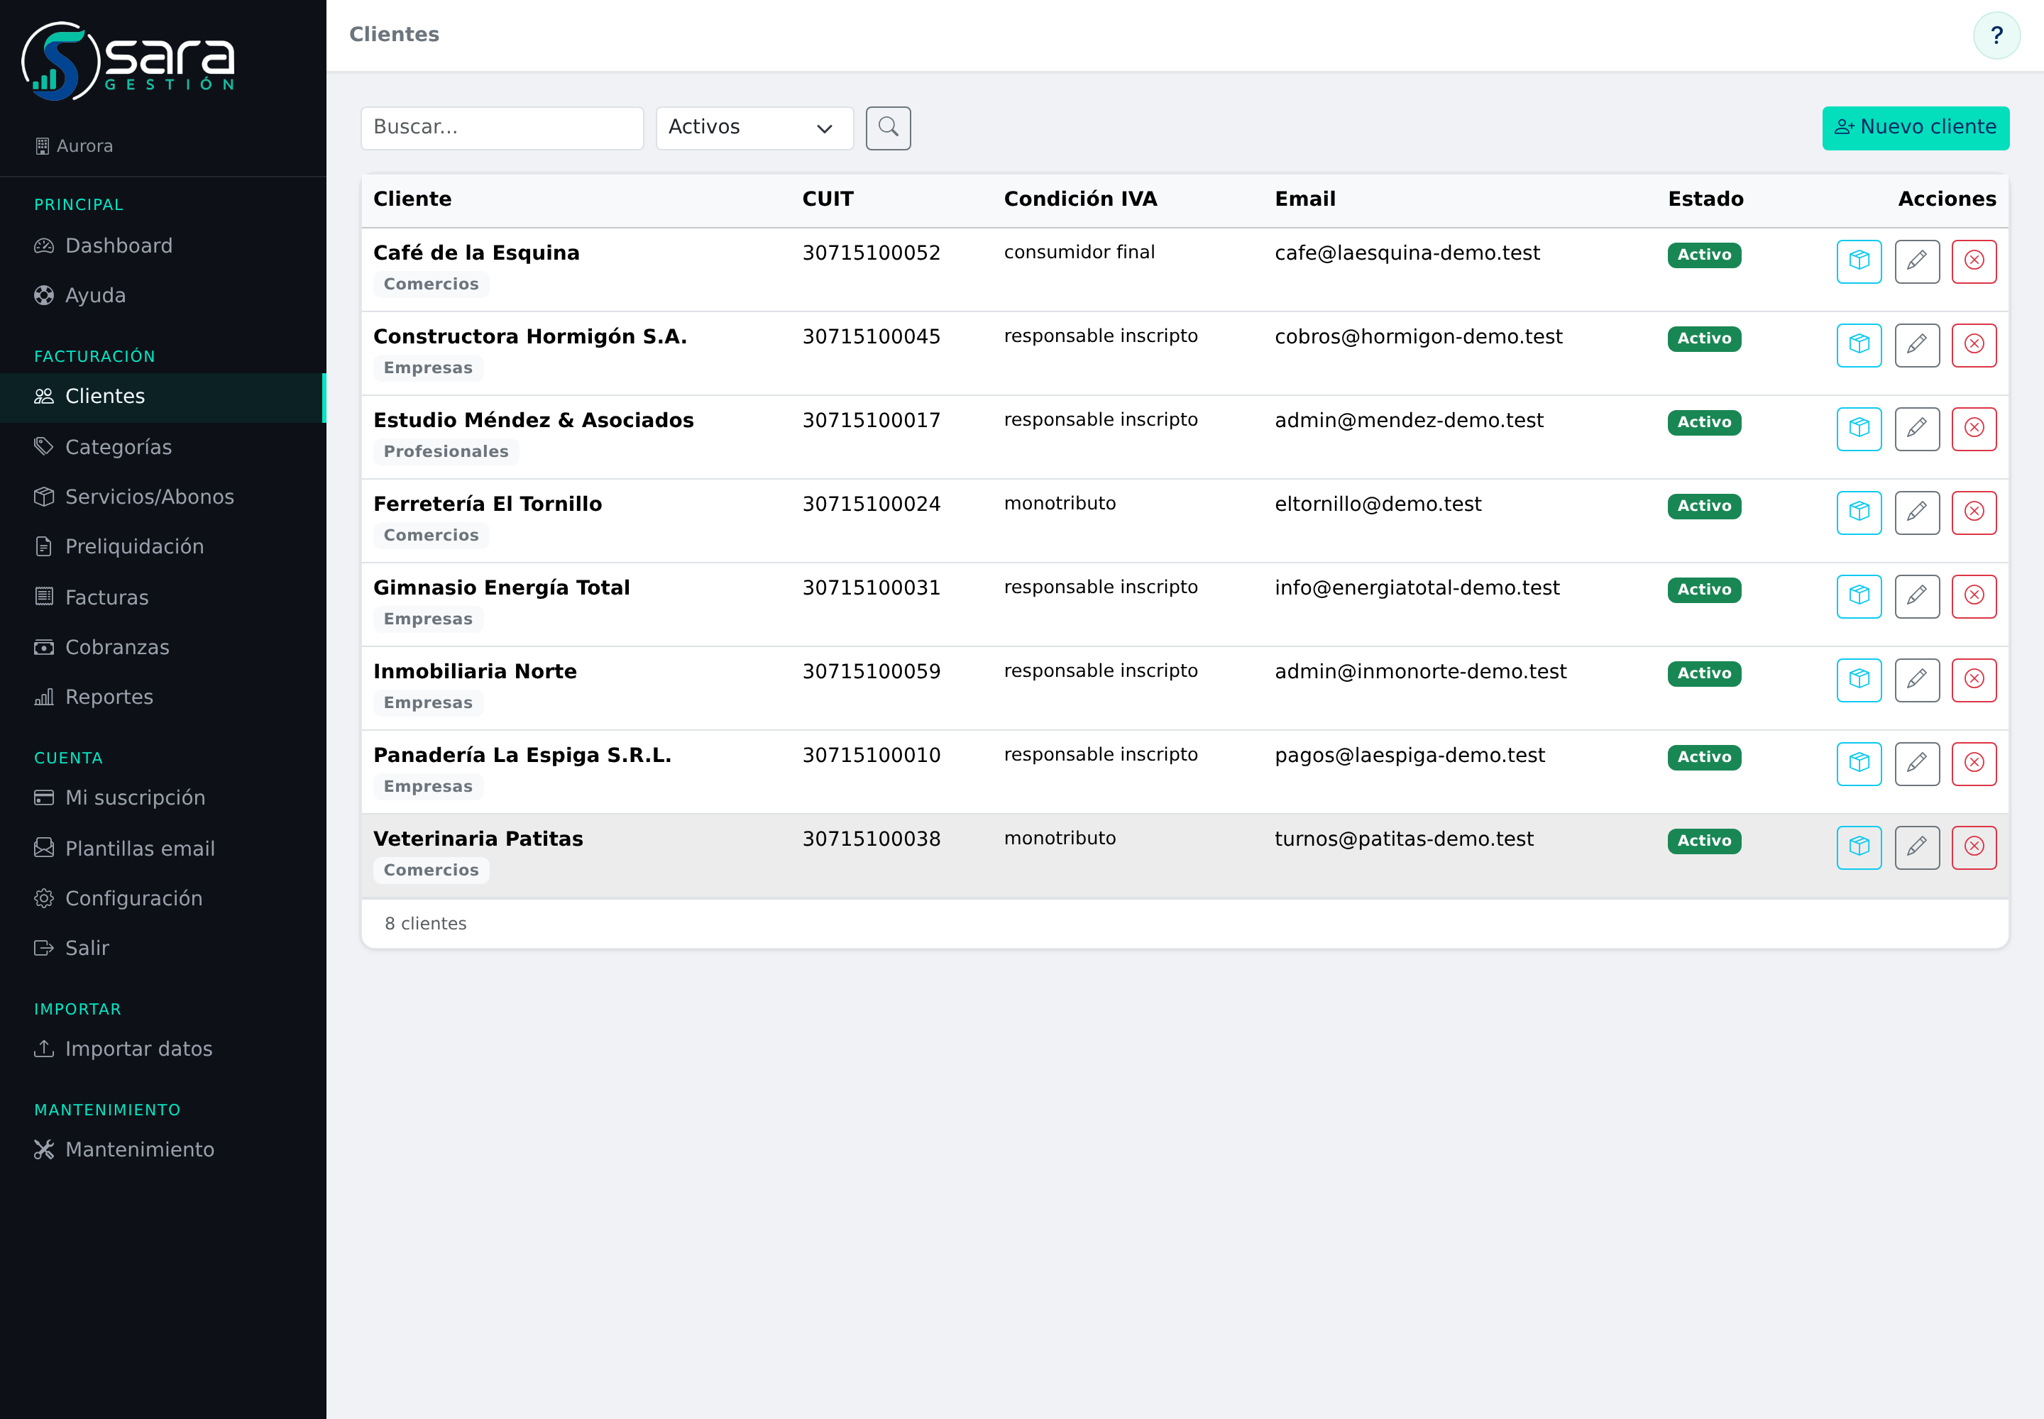Screen dimensions: 2044x1419
Task: View Reportes section
Action: click(163, 697)
